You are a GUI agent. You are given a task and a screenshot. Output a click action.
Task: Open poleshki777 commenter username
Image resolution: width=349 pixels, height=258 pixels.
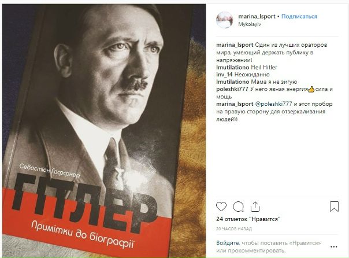click(x=232, y=89)
